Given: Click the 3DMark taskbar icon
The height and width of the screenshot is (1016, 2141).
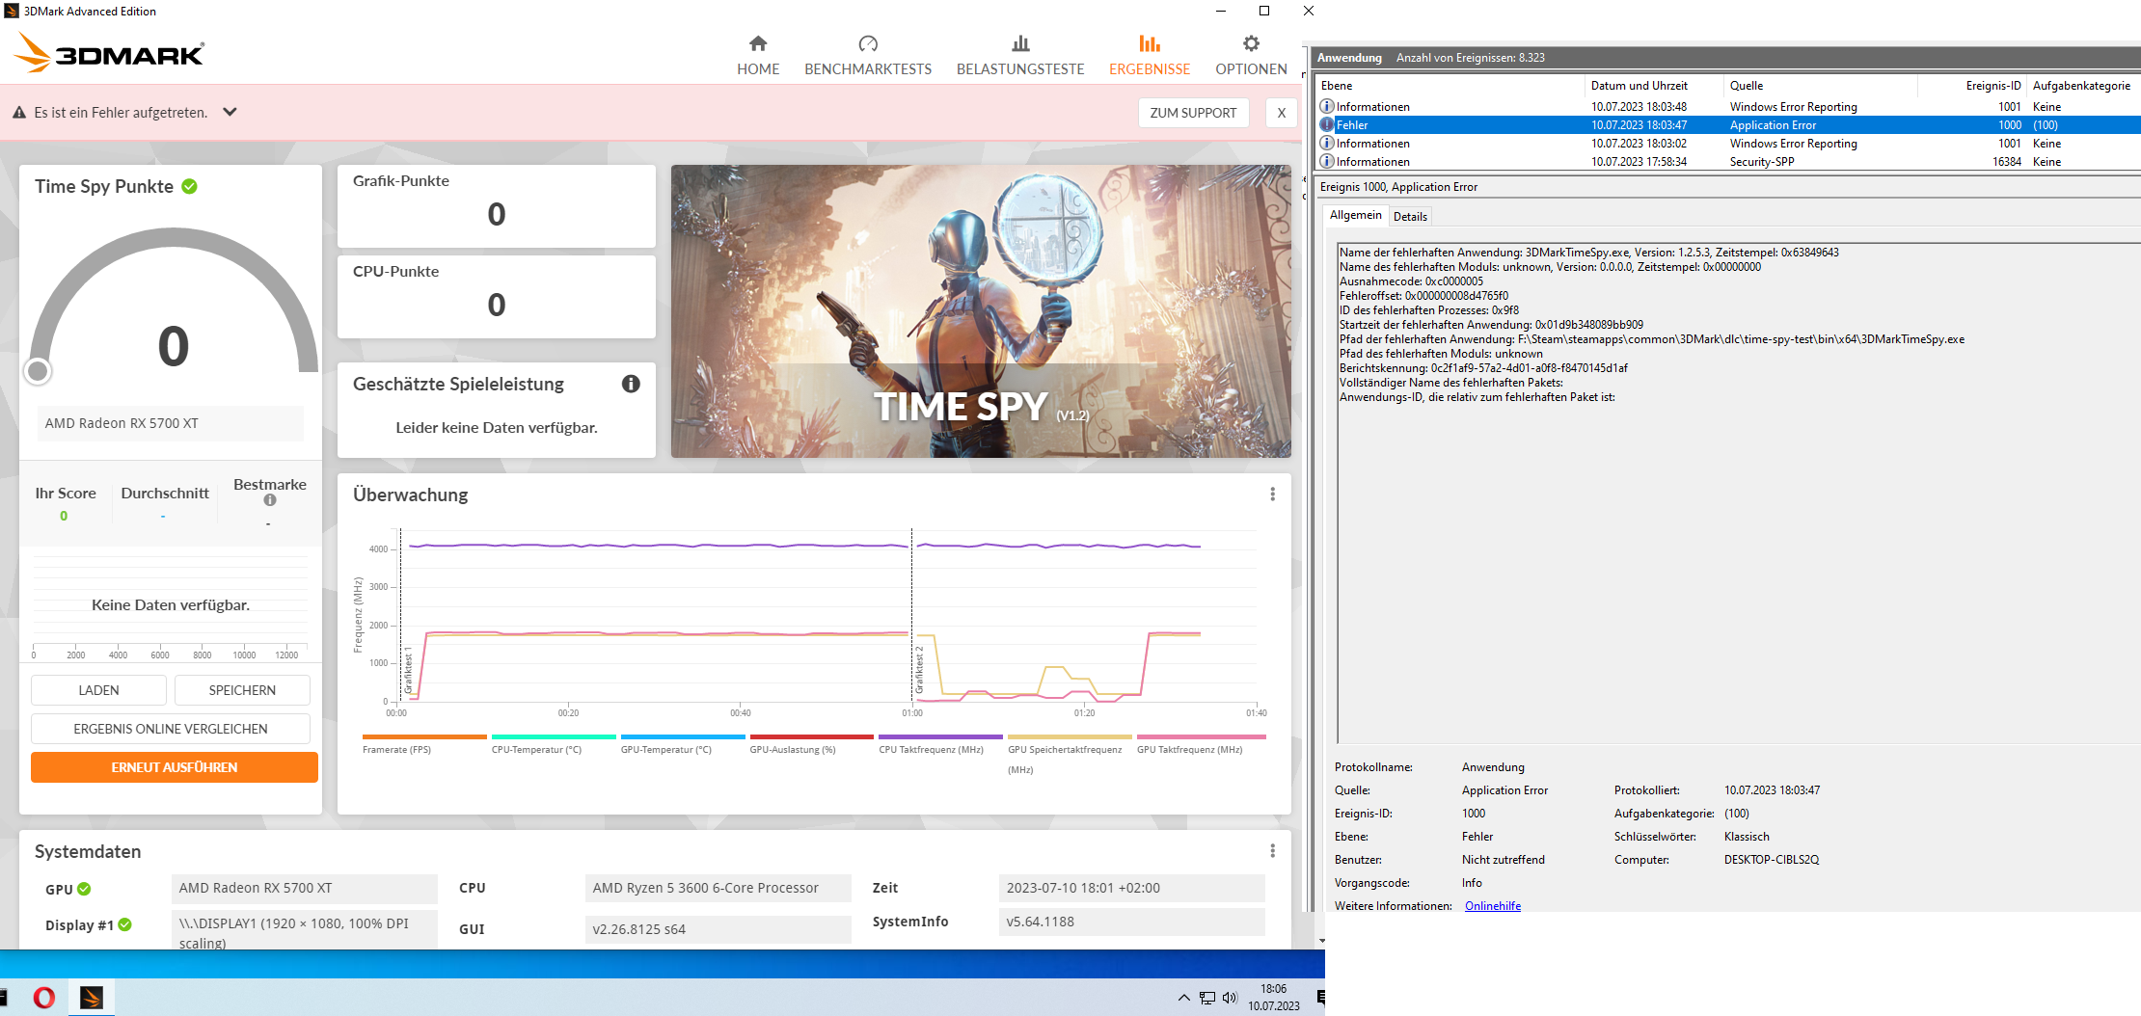Looking at the screenshot, I should click(92, 998).
